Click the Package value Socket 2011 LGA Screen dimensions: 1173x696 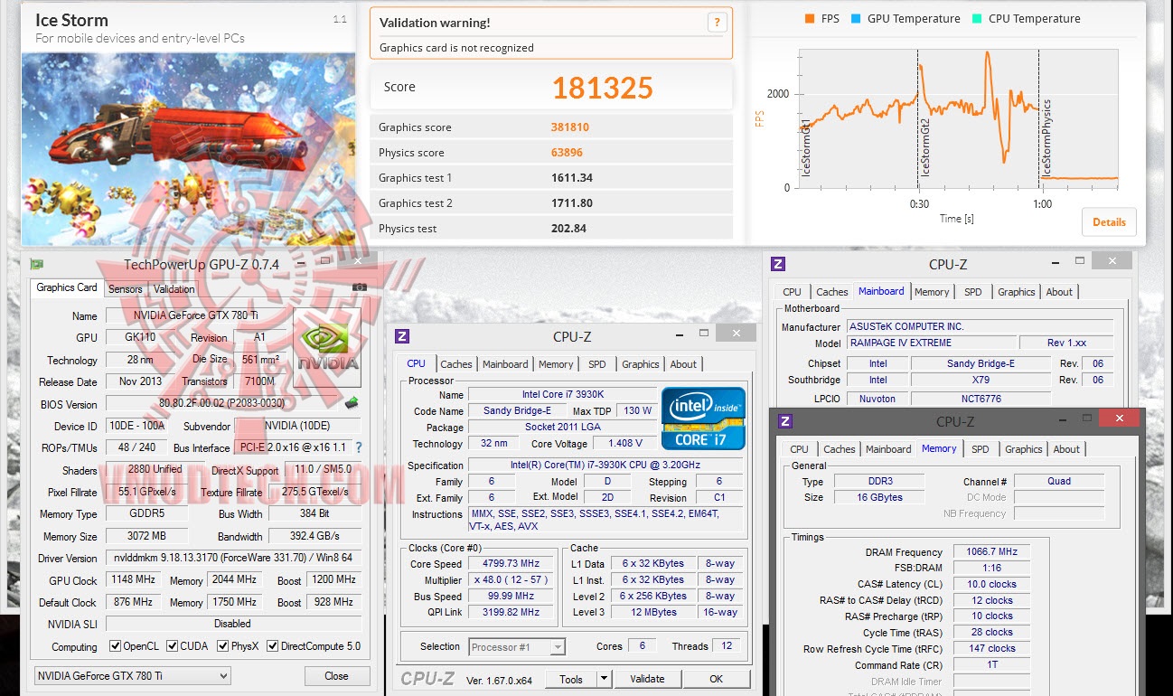coord(562,427)
